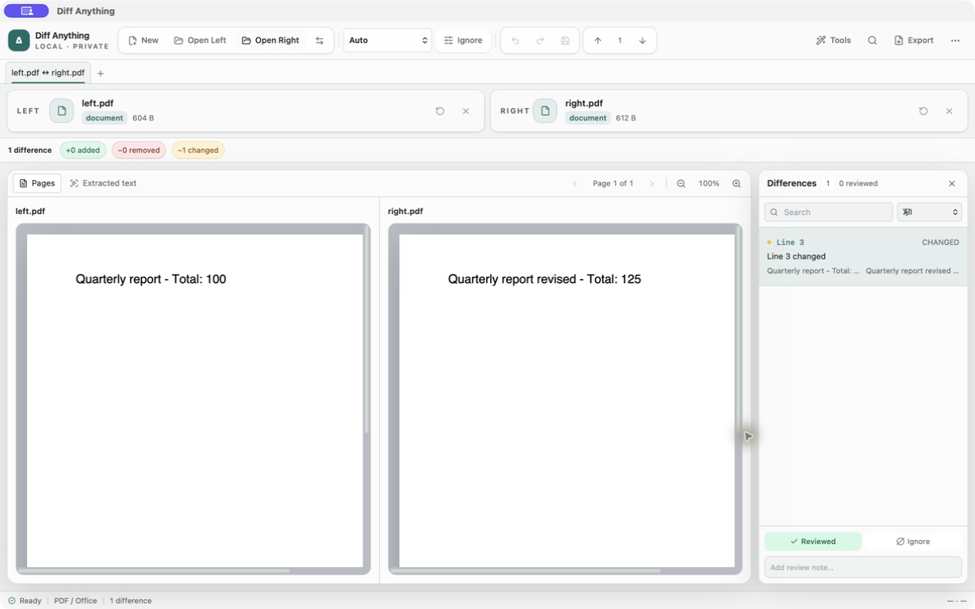Go to previous difference arrow
This screenshot has width=975, height=609.
597,40
